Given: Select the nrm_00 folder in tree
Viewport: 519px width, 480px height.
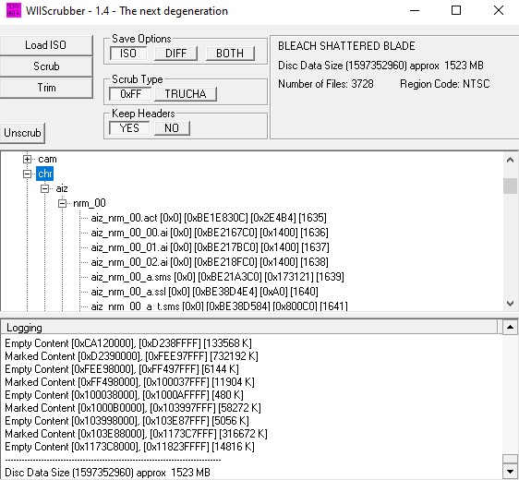Looking at the screenshot, I should coord(90,203).
